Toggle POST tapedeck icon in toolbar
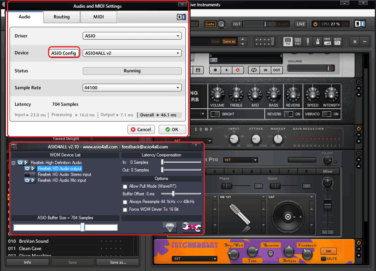 [x=298, y=41]
